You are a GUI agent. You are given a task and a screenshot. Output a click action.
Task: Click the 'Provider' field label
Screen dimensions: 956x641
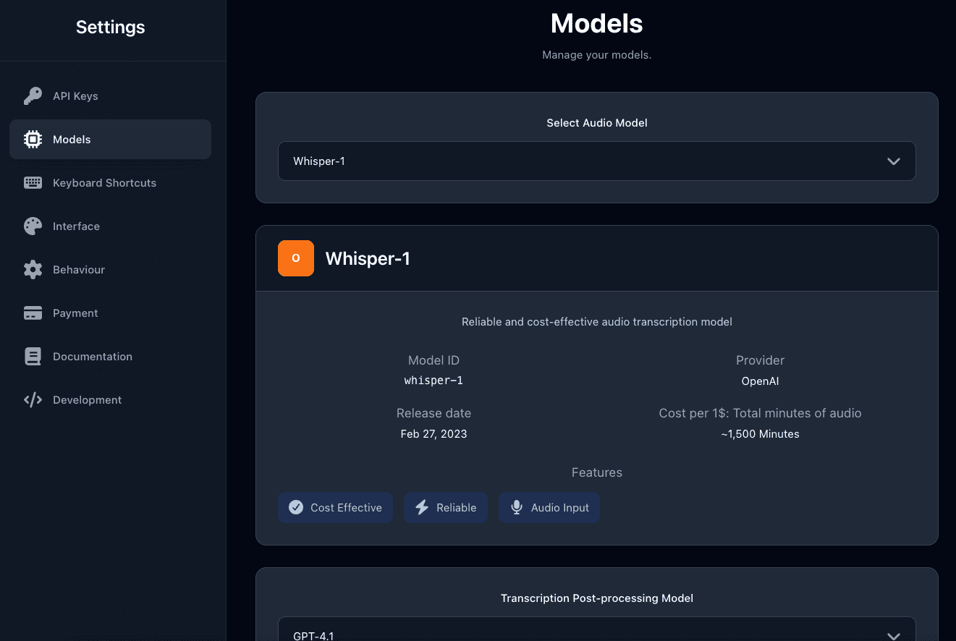point(760,360)
